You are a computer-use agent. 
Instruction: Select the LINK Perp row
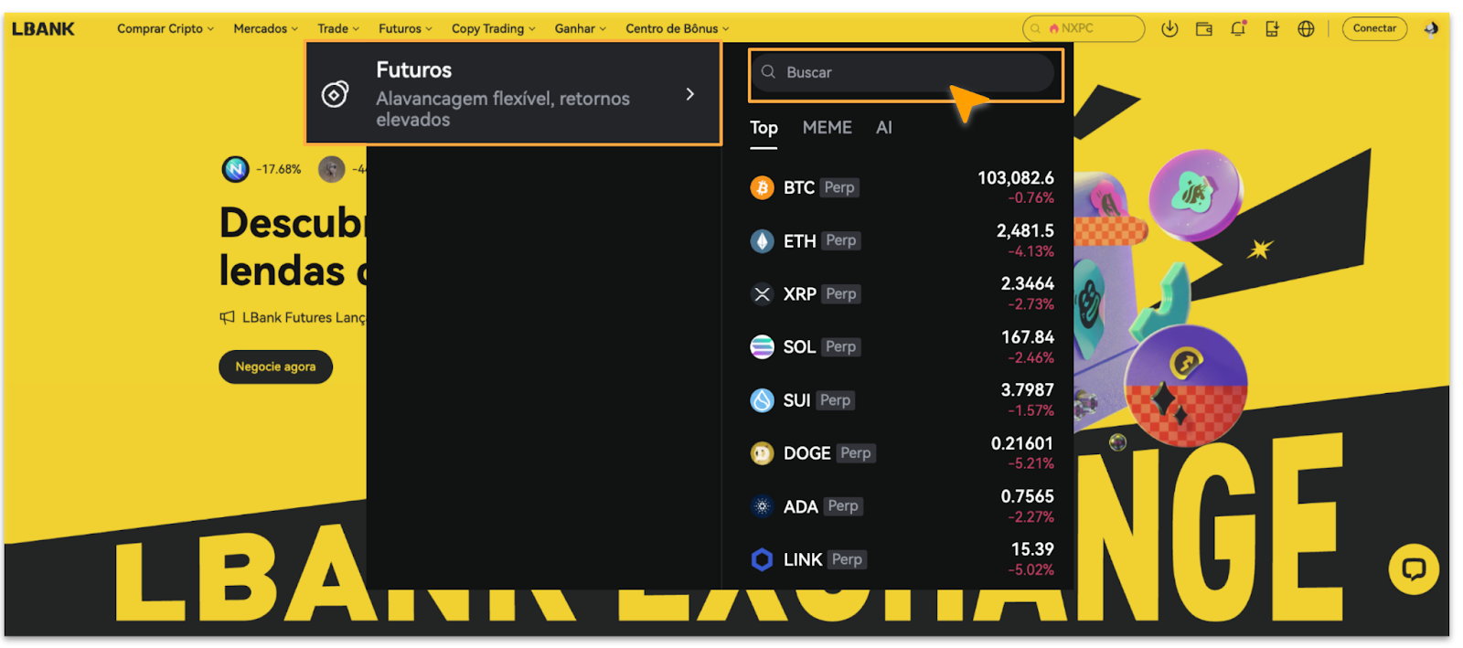point(902,559)
